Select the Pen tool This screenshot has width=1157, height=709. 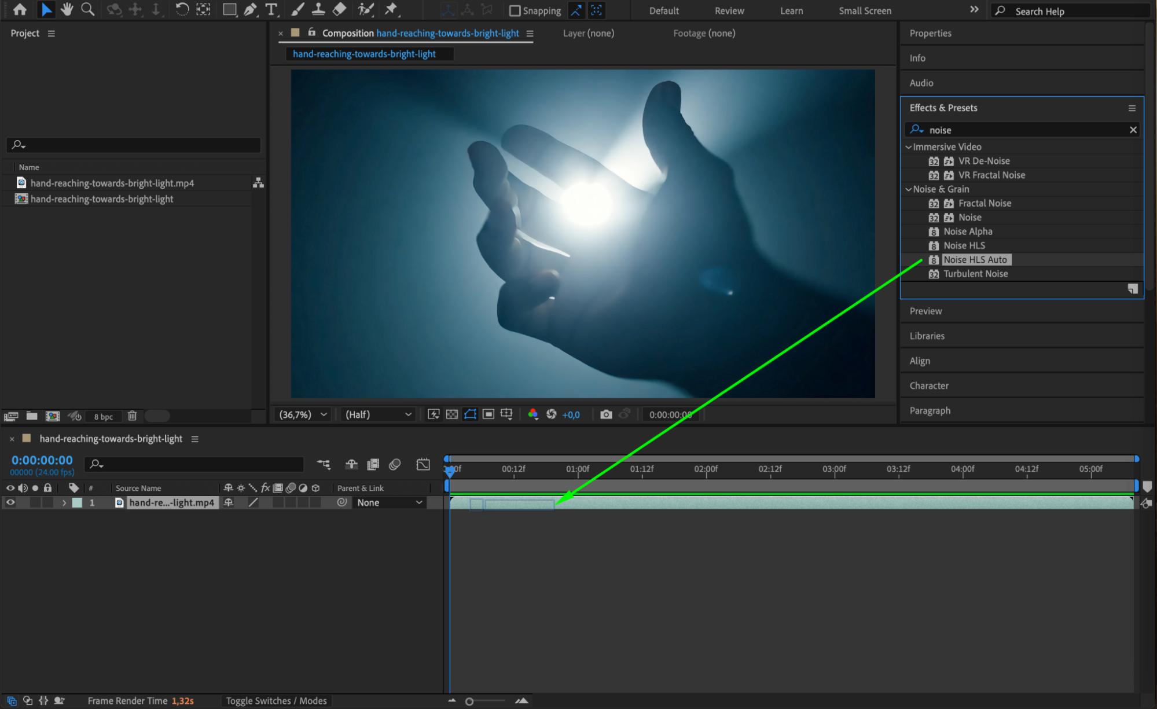point(250,9)
